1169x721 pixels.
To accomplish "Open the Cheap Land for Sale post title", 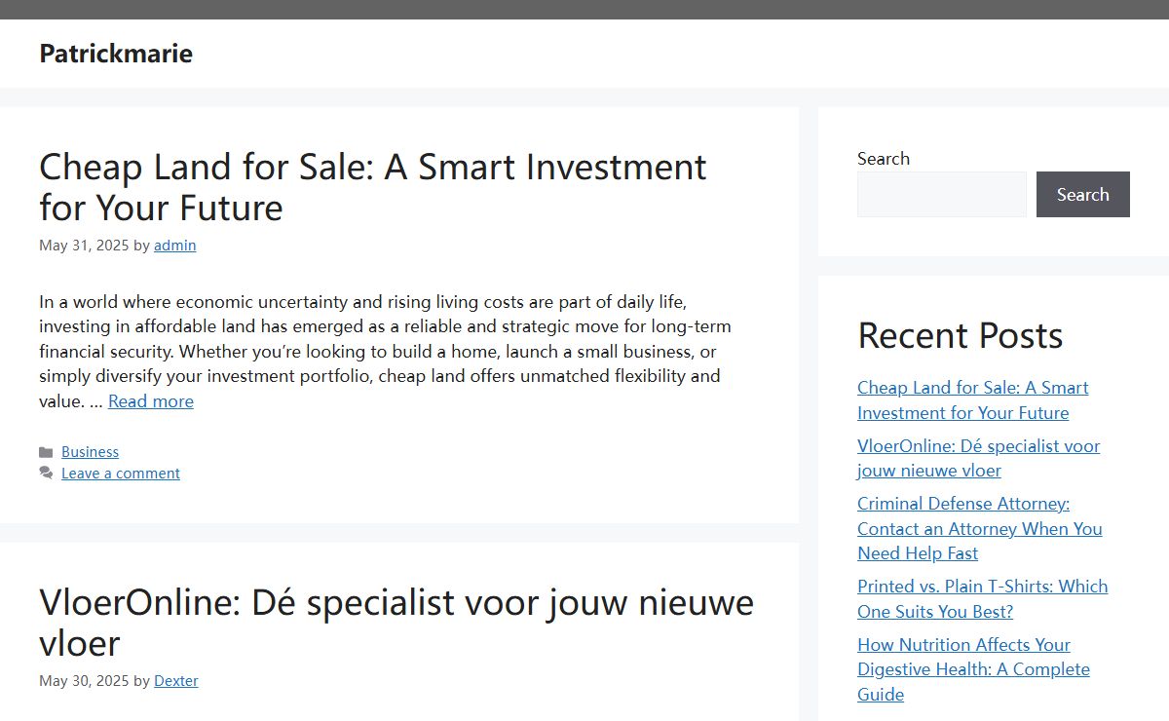I will [x=373, y=187].
